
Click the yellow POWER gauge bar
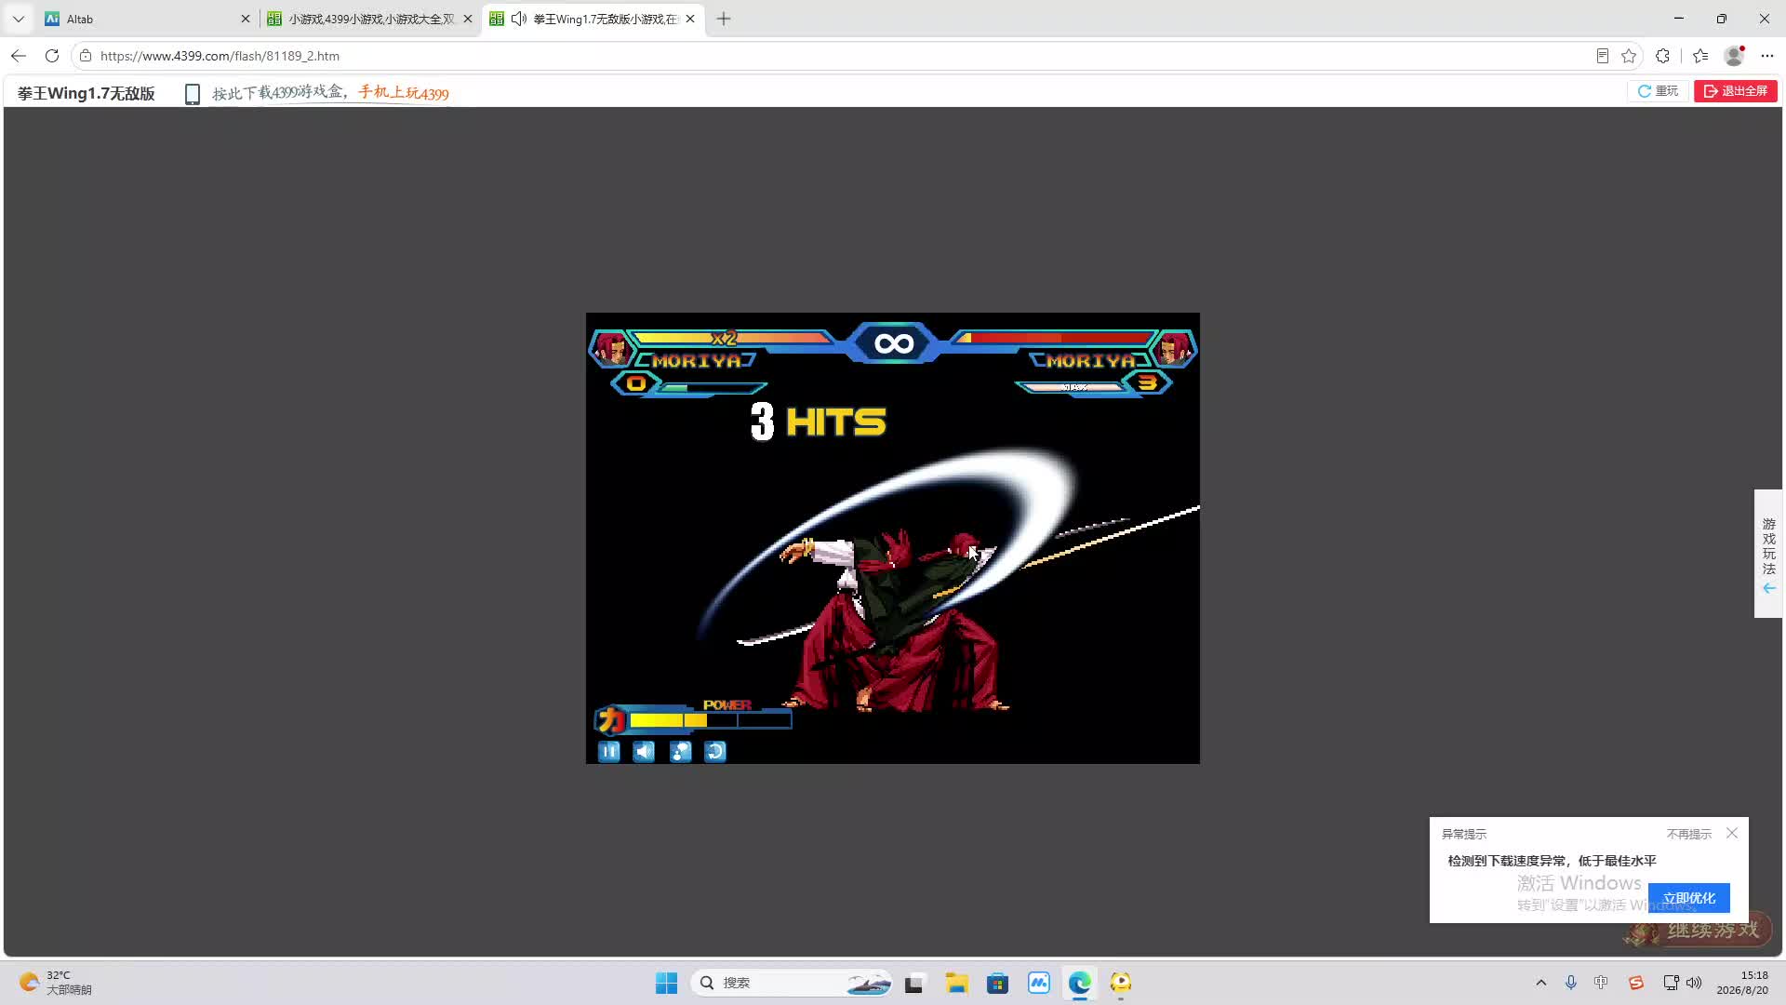coord(710,720)
